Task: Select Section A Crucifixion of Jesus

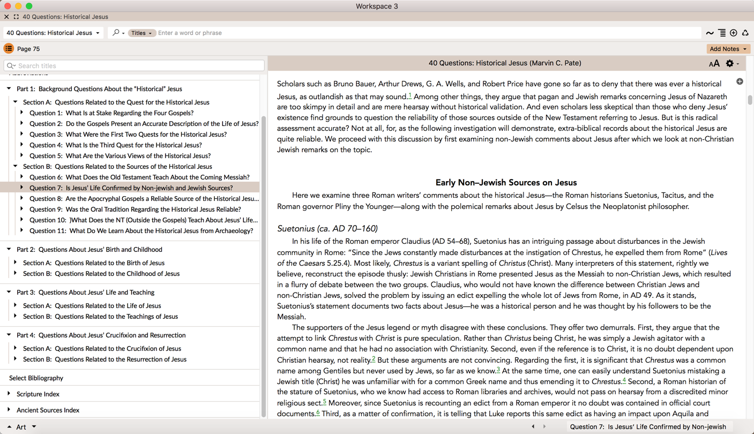Action: pos(102,349)
